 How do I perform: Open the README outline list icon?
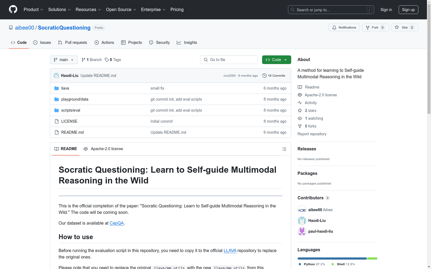tap(284, 149)
